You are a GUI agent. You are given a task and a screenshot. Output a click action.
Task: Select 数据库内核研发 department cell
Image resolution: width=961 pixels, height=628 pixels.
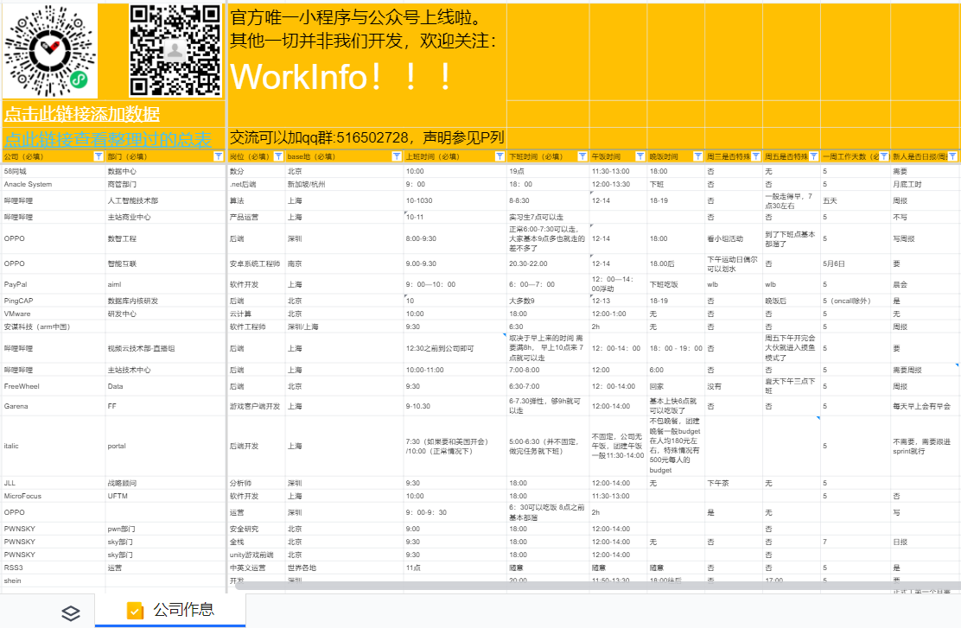pos(165,301)
